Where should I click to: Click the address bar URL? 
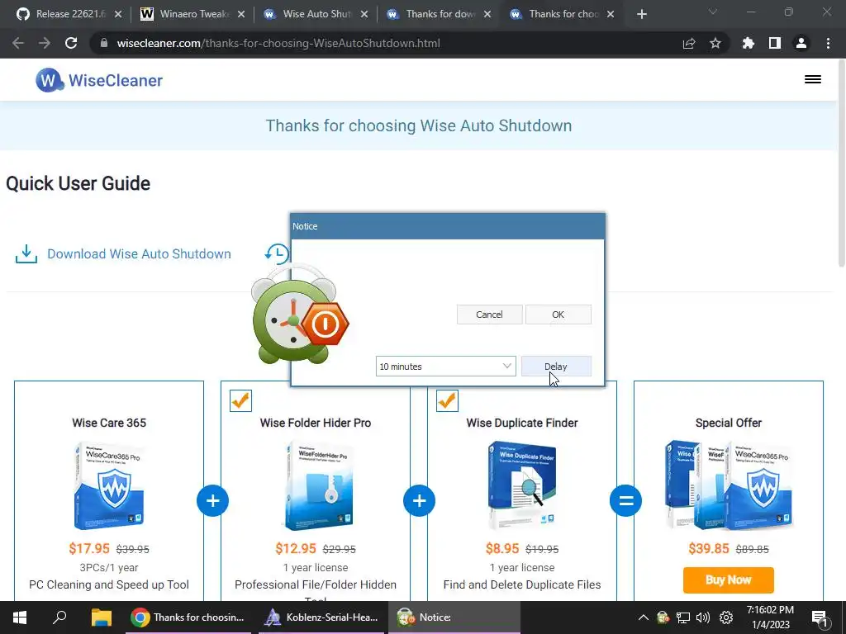tap(278, 43)
